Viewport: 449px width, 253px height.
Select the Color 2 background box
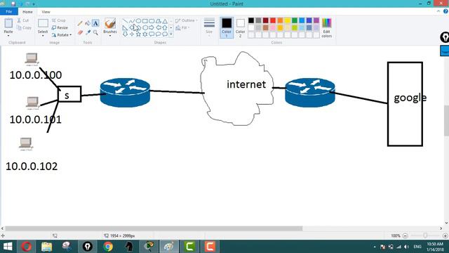coord(240,27)
